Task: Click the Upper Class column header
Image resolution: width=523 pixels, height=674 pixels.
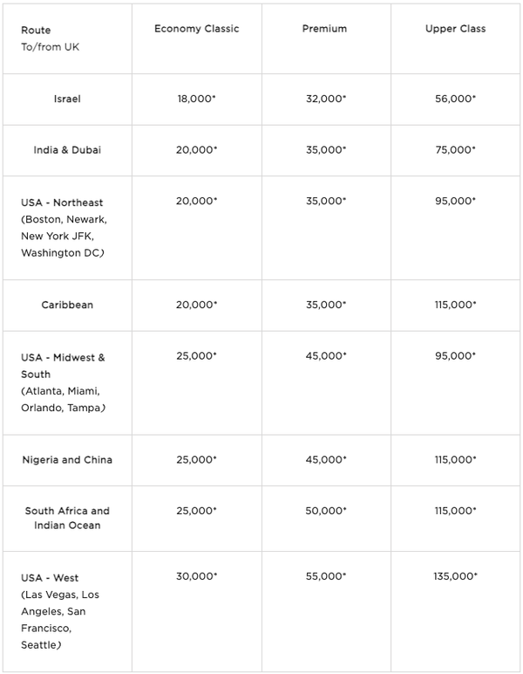Action: (455, 29)
